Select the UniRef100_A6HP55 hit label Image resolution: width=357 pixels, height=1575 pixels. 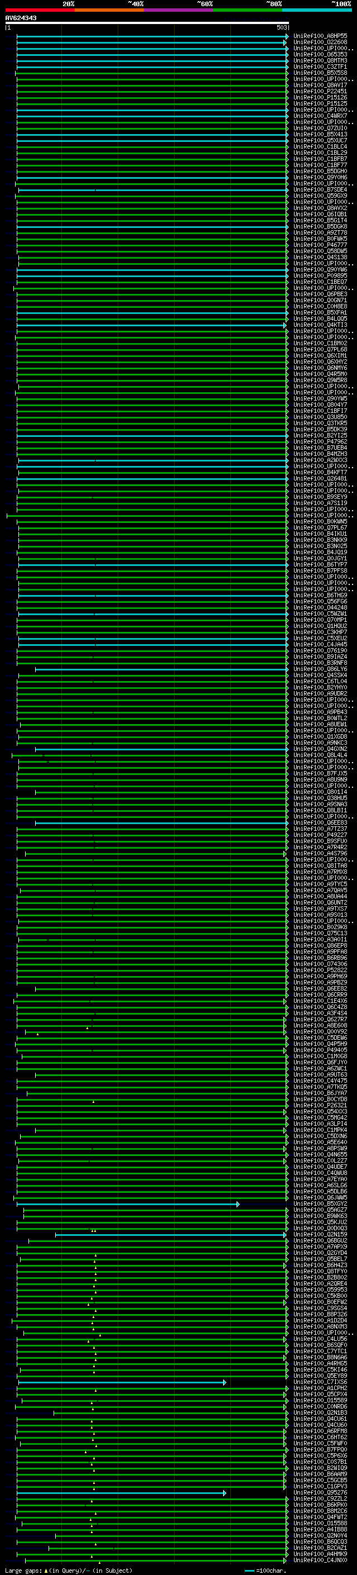click(320, 36)
